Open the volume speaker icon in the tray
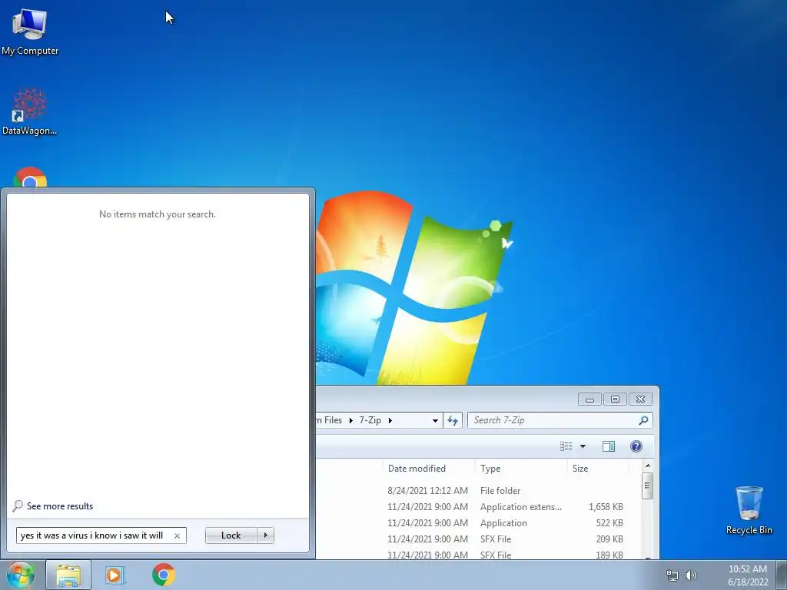The image size is (787, 590). (x=691, y=575)
